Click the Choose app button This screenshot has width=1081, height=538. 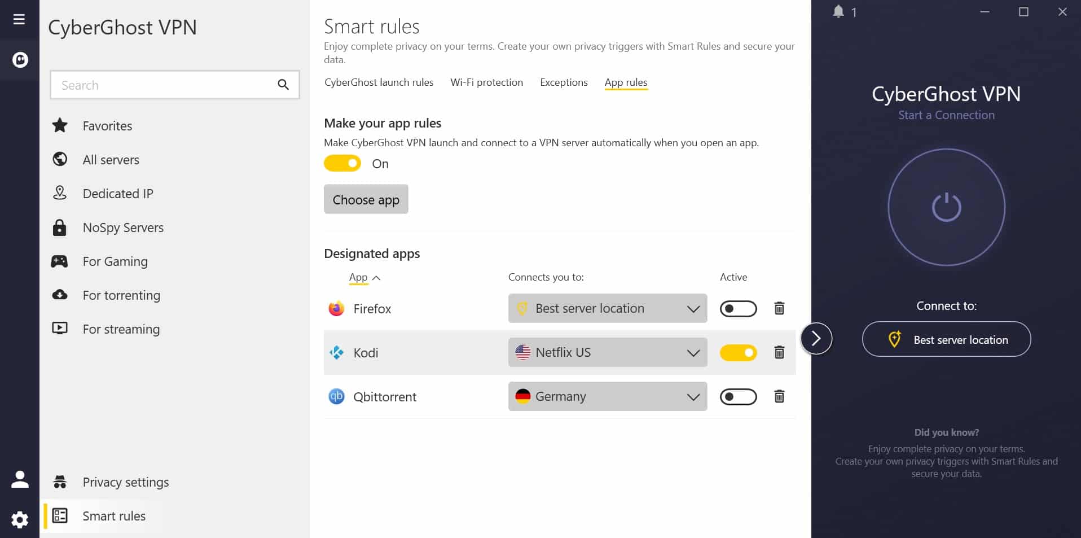[366, 199]
